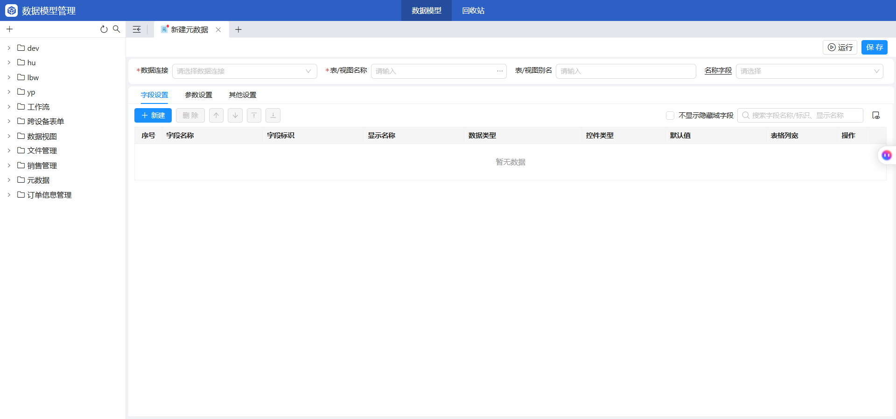Close the 新建元数据 tab

pyautogui.click(x=218, y=29)
